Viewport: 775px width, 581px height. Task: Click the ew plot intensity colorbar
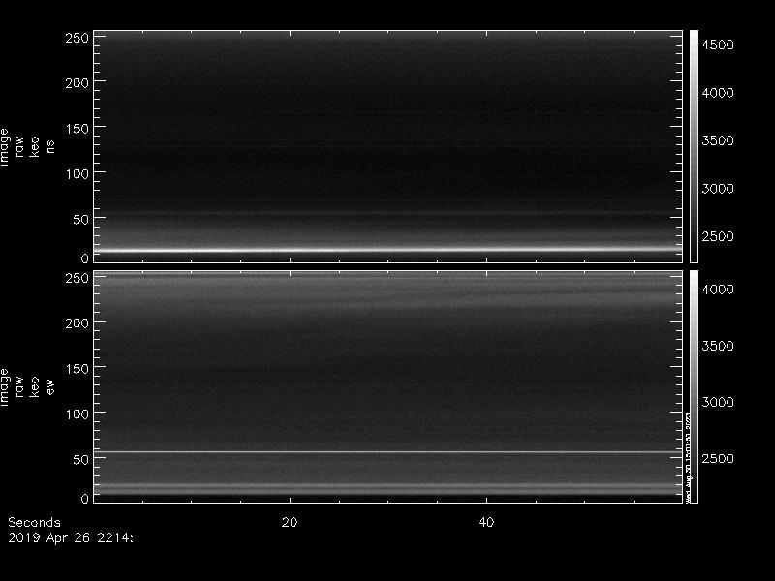(694, 386)
